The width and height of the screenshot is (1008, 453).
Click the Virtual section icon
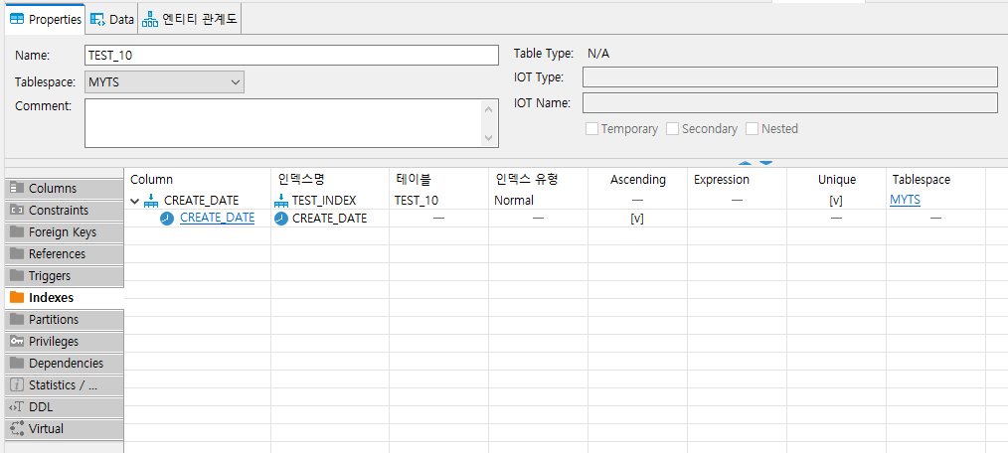click(x=17, y=428)
